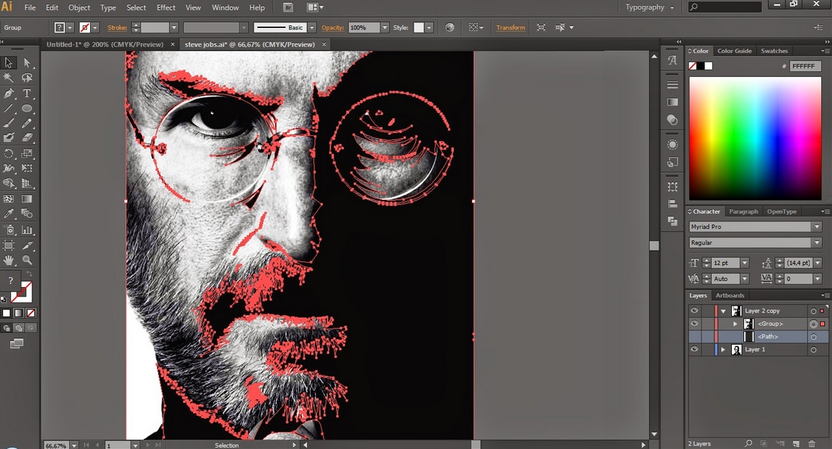
Task: Activate the Column Graph tool
Action: coord(27,230)
